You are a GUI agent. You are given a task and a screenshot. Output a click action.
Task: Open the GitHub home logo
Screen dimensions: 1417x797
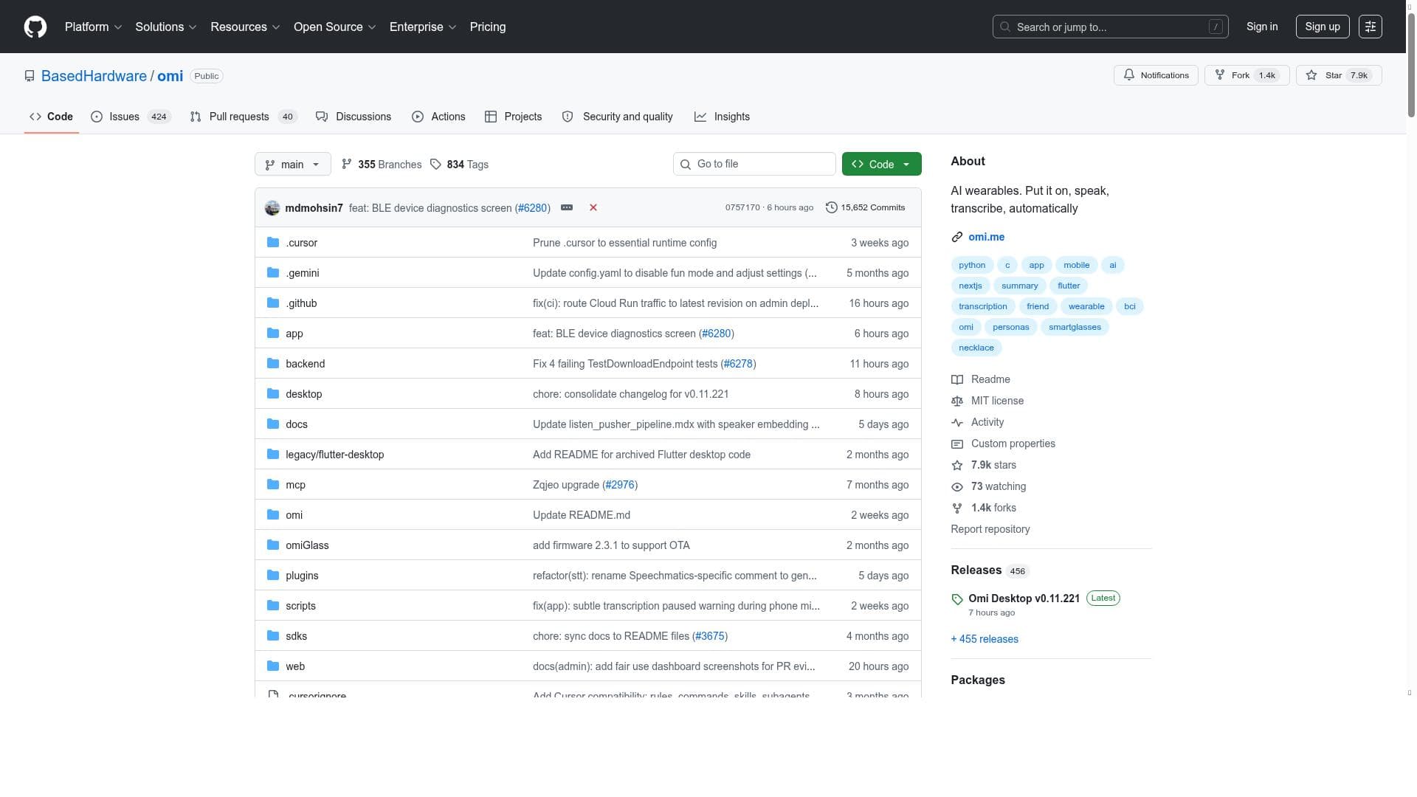(x=35, y=27)
